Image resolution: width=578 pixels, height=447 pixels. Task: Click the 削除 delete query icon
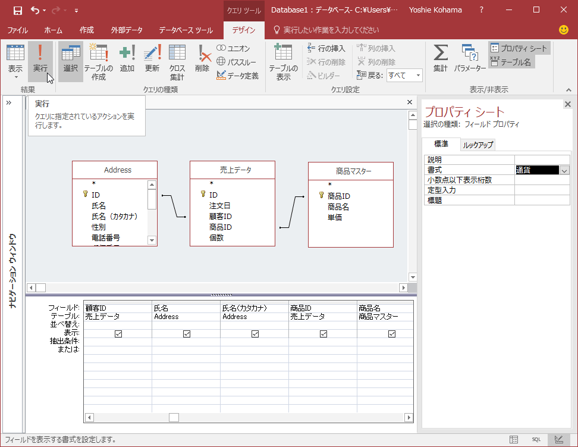202,60
